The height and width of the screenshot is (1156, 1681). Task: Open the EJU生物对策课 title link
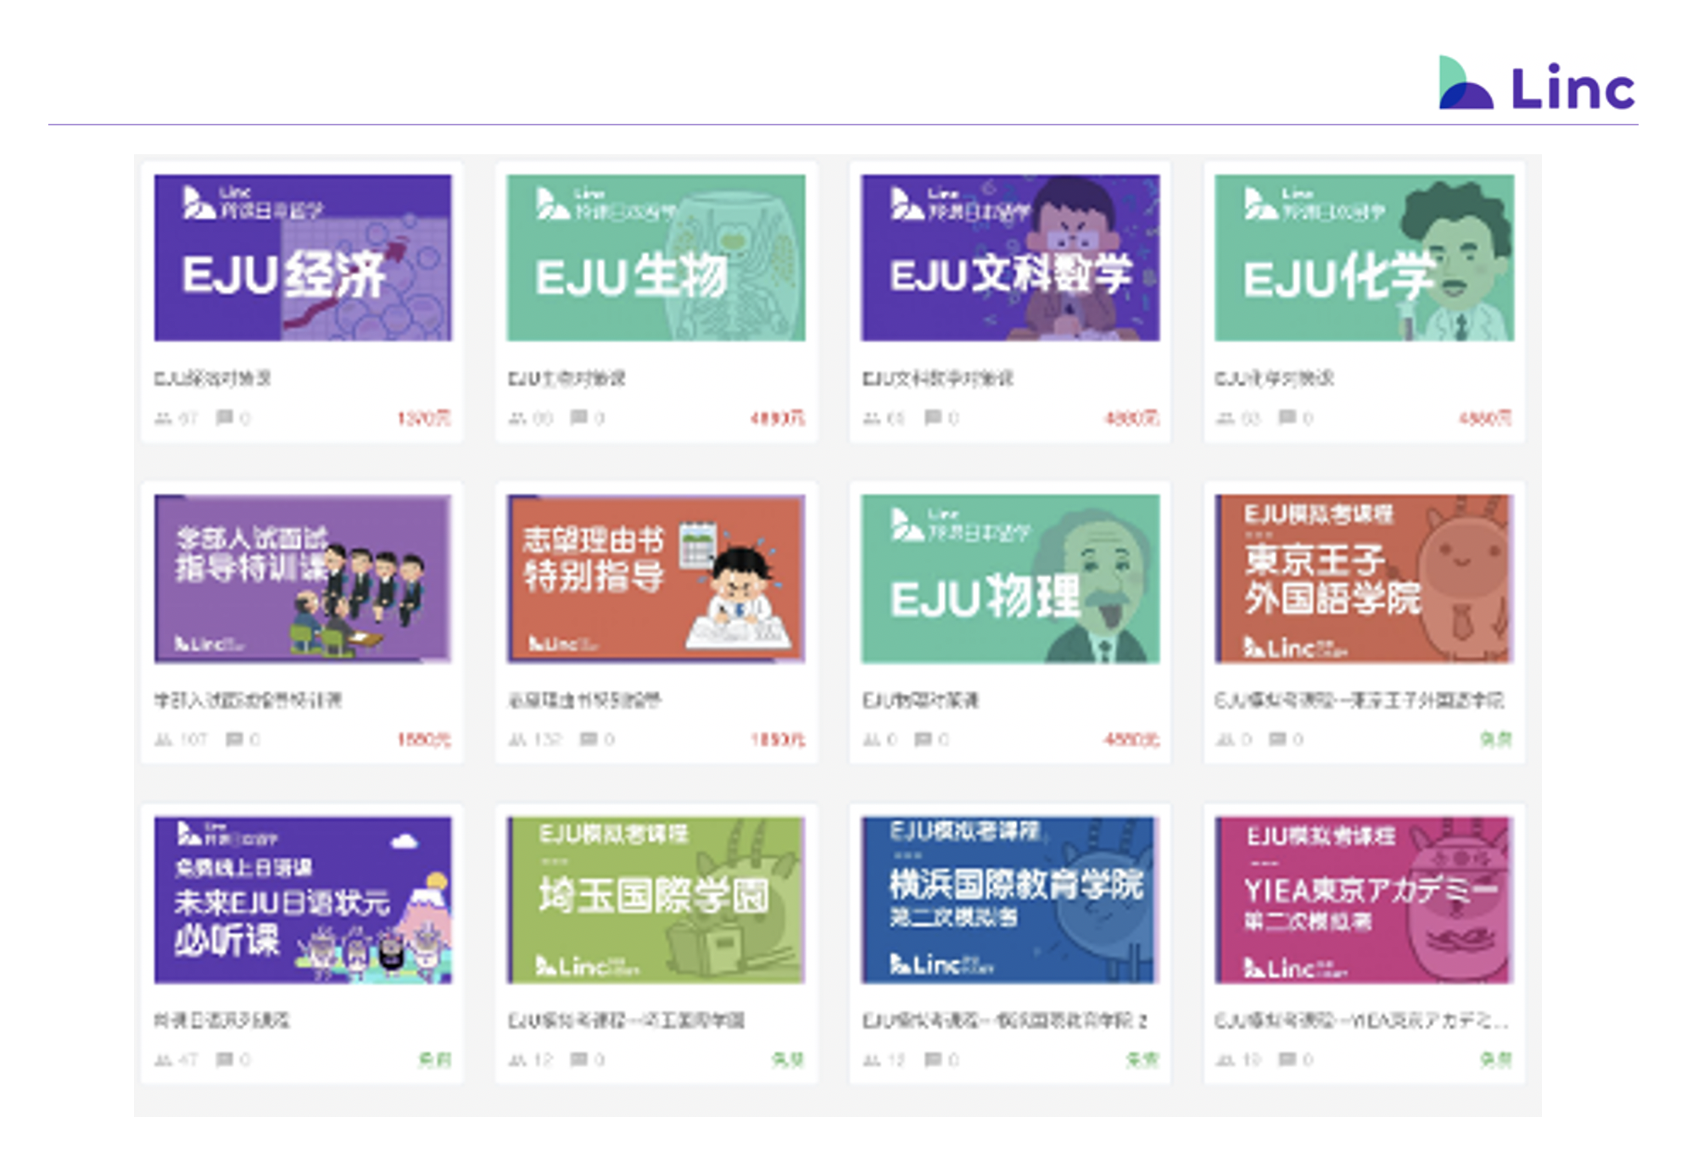point(567,378)
